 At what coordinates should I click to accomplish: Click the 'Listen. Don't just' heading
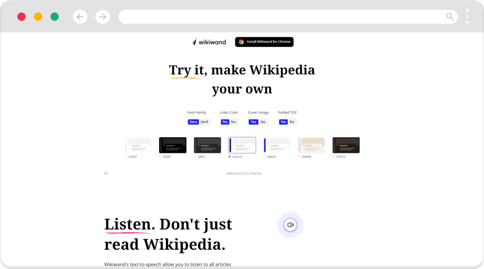[168, 225]
